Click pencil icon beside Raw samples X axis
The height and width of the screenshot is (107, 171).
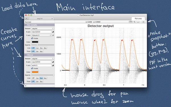(x=53, y=32)
